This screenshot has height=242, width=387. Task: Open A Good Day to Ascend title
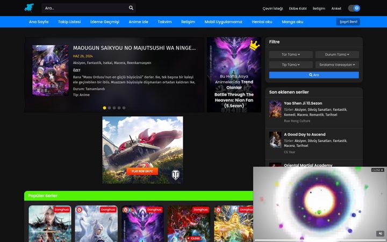305,134
